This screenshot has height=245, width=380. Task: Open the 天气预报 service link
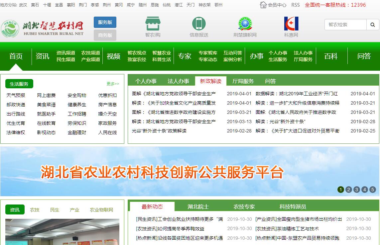(x=16, y=95)
